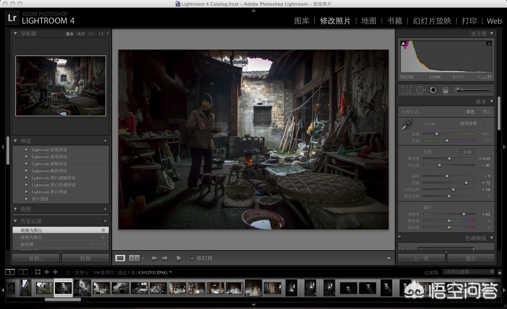Select the Red Eye Correction tool
This screenshot has height=309, width=507.
[433, 90]
